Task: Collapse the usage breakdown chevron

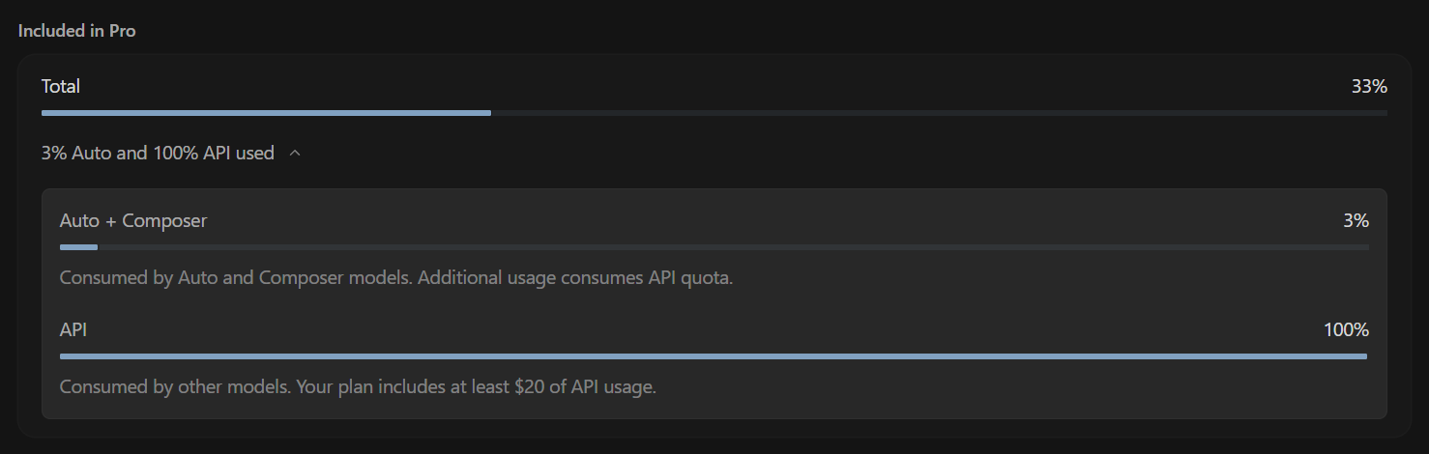Action: point(295,154)
